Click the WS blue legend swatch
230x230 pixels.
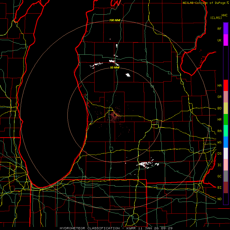(x=226, y=142)
